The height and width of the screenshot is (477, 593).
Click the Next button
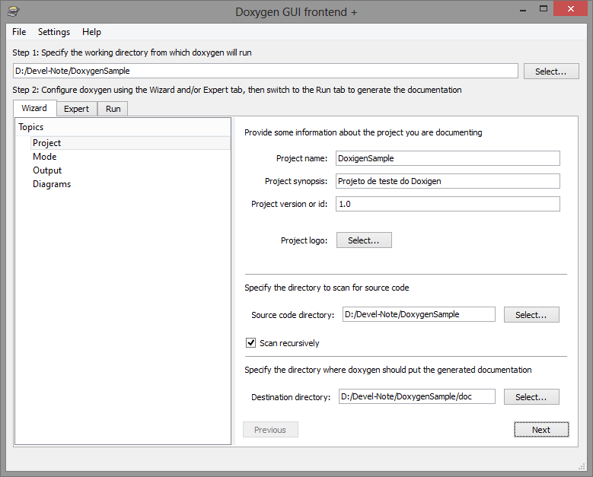point(541,430)
